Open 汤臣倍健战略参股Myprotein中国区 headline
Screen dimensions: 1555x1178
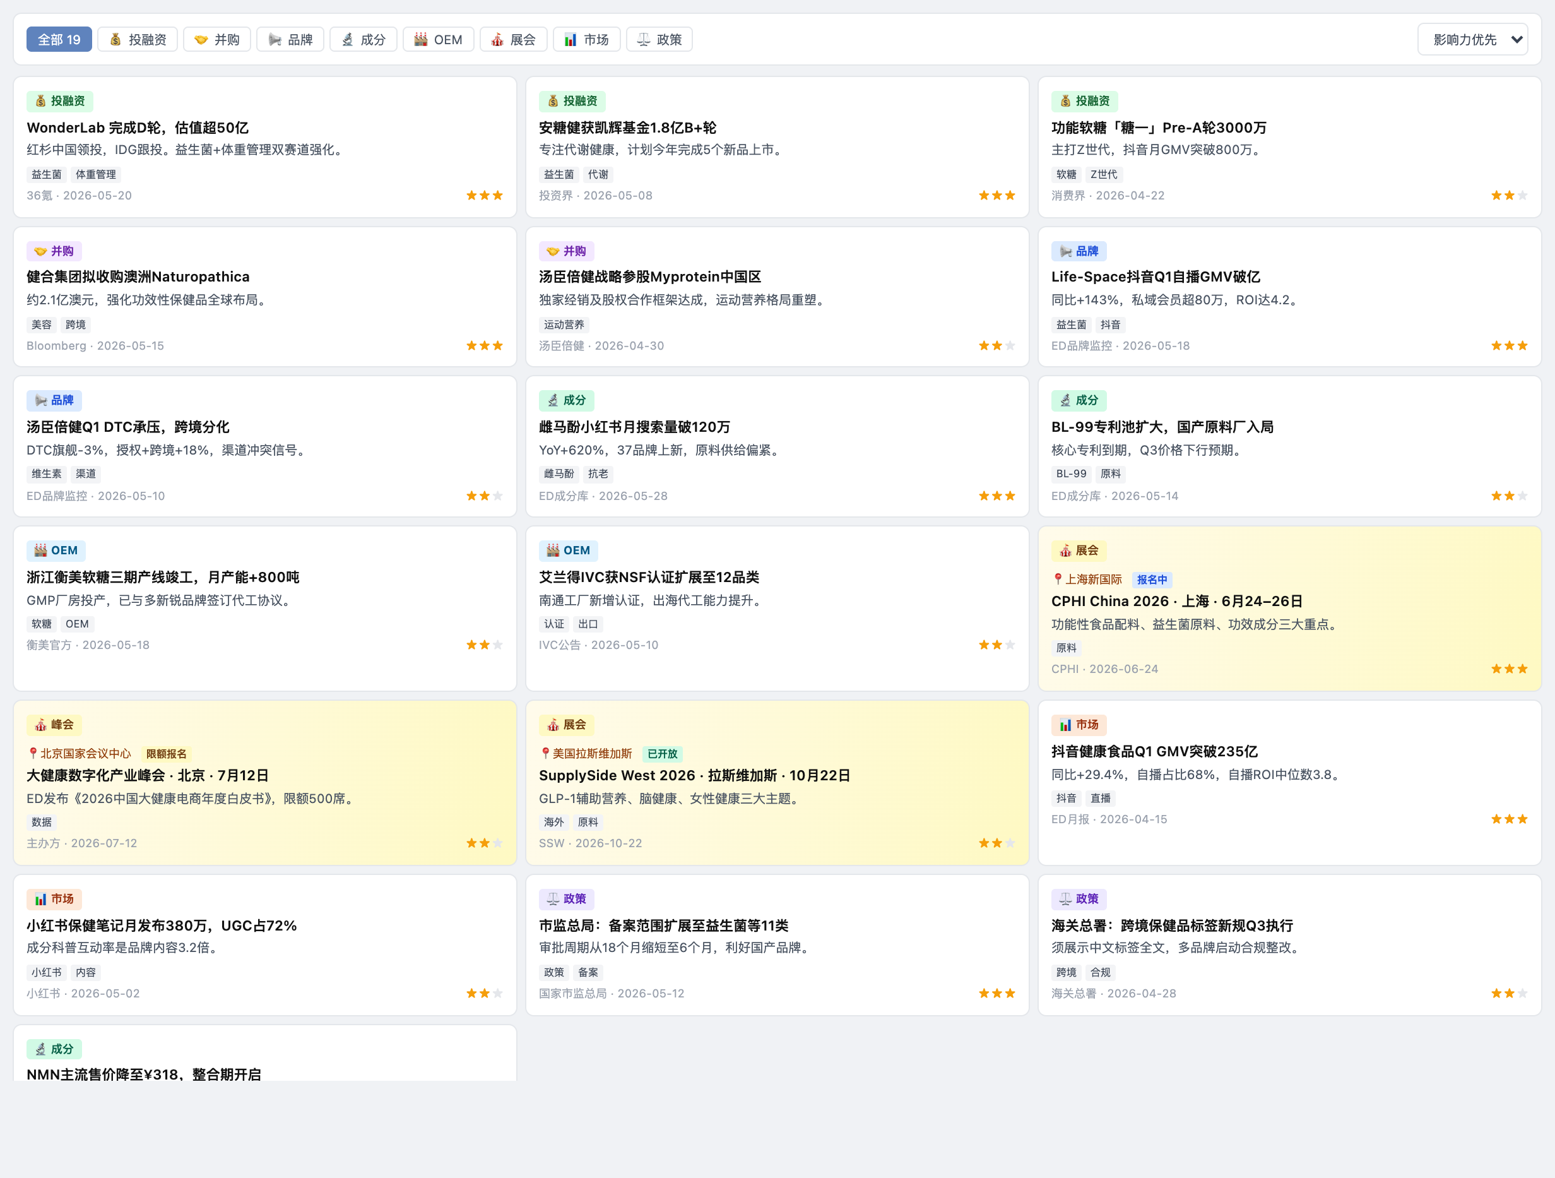pyautogui.click(x=650, y=277)
